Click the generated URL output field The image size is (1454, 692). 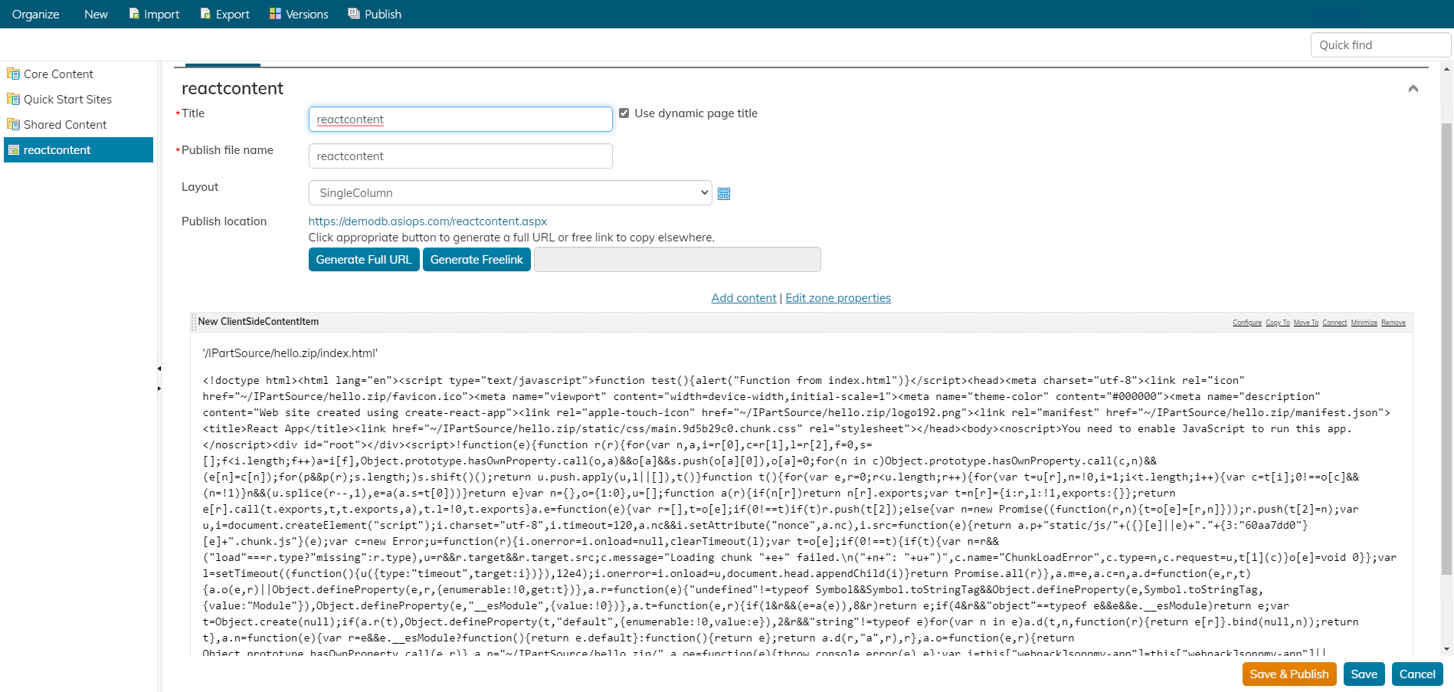677,259
